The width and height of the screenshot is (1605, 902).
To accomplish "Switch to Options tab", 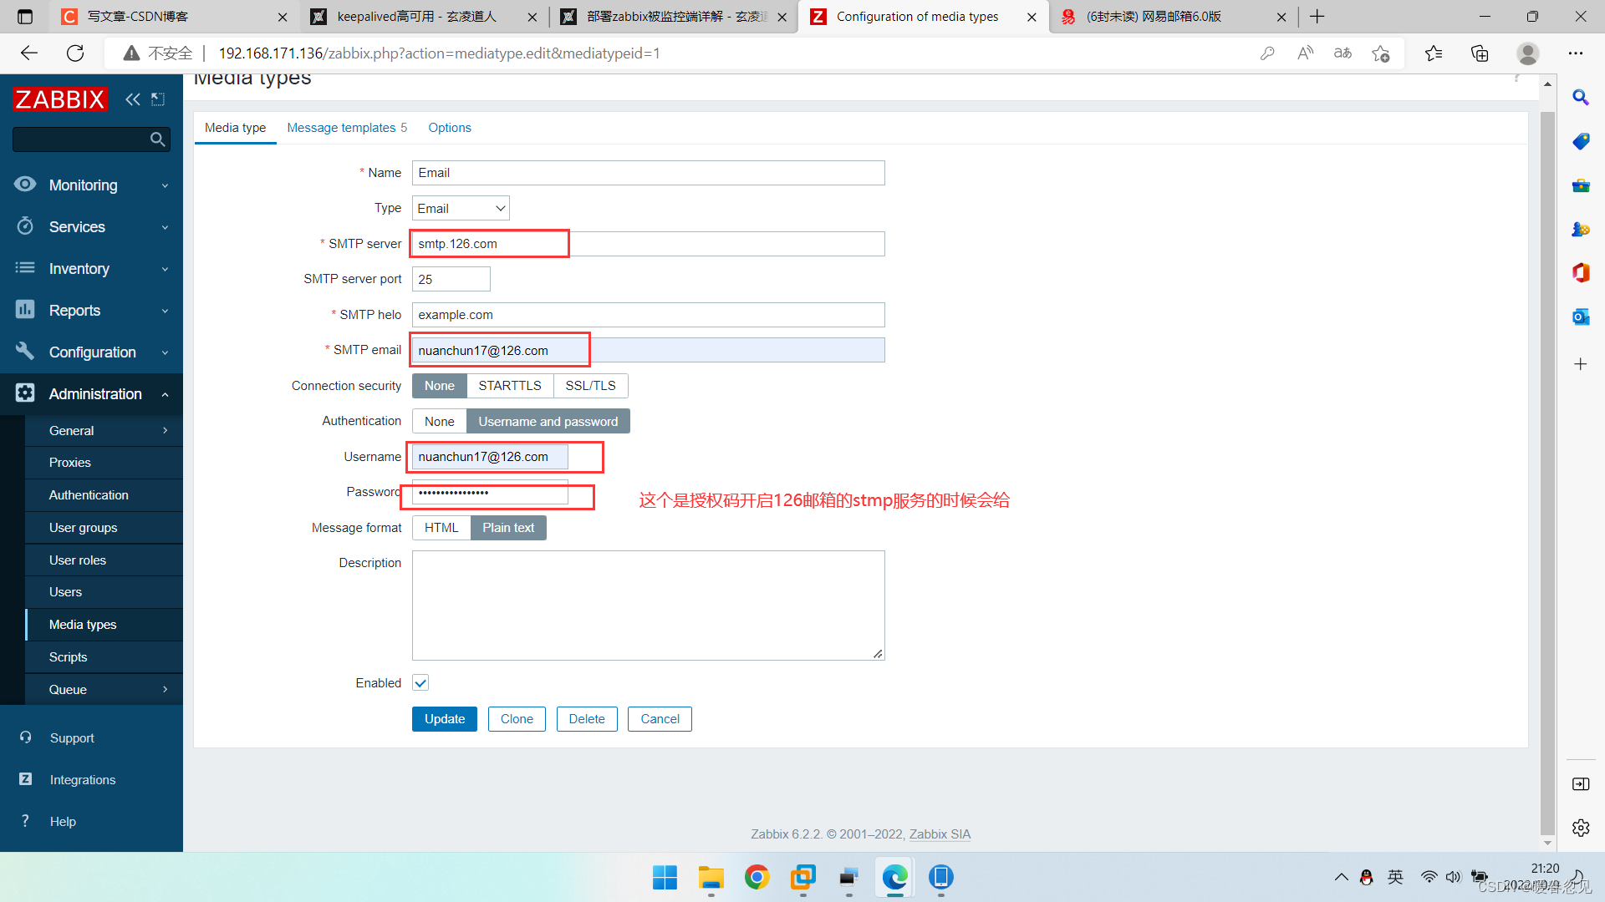I will (x=449, y=127).
